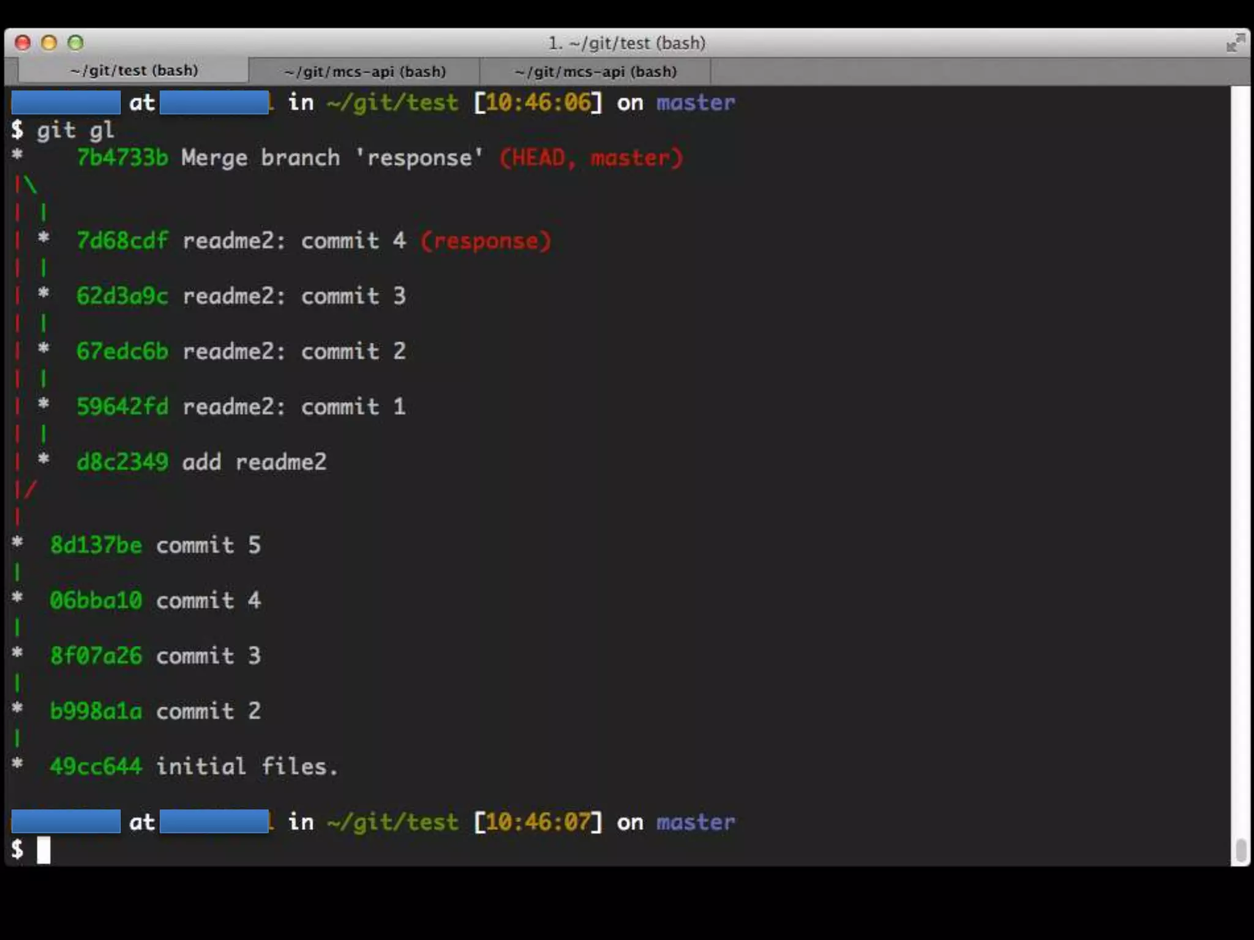Image resolution: width=1254 pixels, height=940 pixels.
Task: Click '~/git/test' path in top prompt
Action: (392, 102)
